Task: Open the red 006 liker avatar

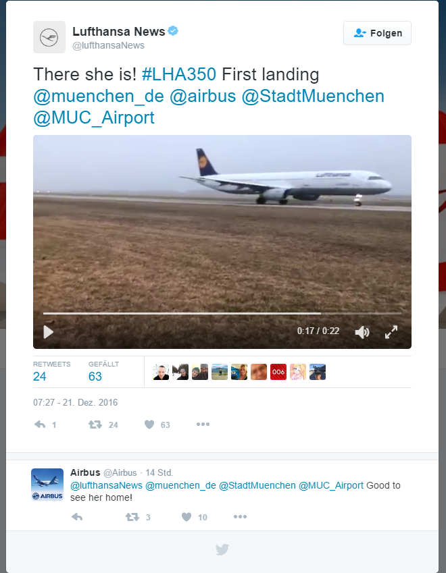Action: [278, 372]
